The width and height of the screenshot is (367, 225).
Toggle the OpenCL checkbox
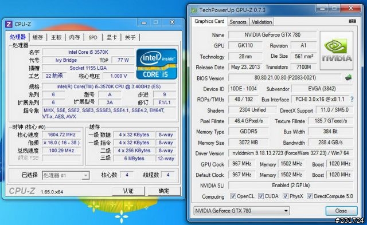point(233,196)
